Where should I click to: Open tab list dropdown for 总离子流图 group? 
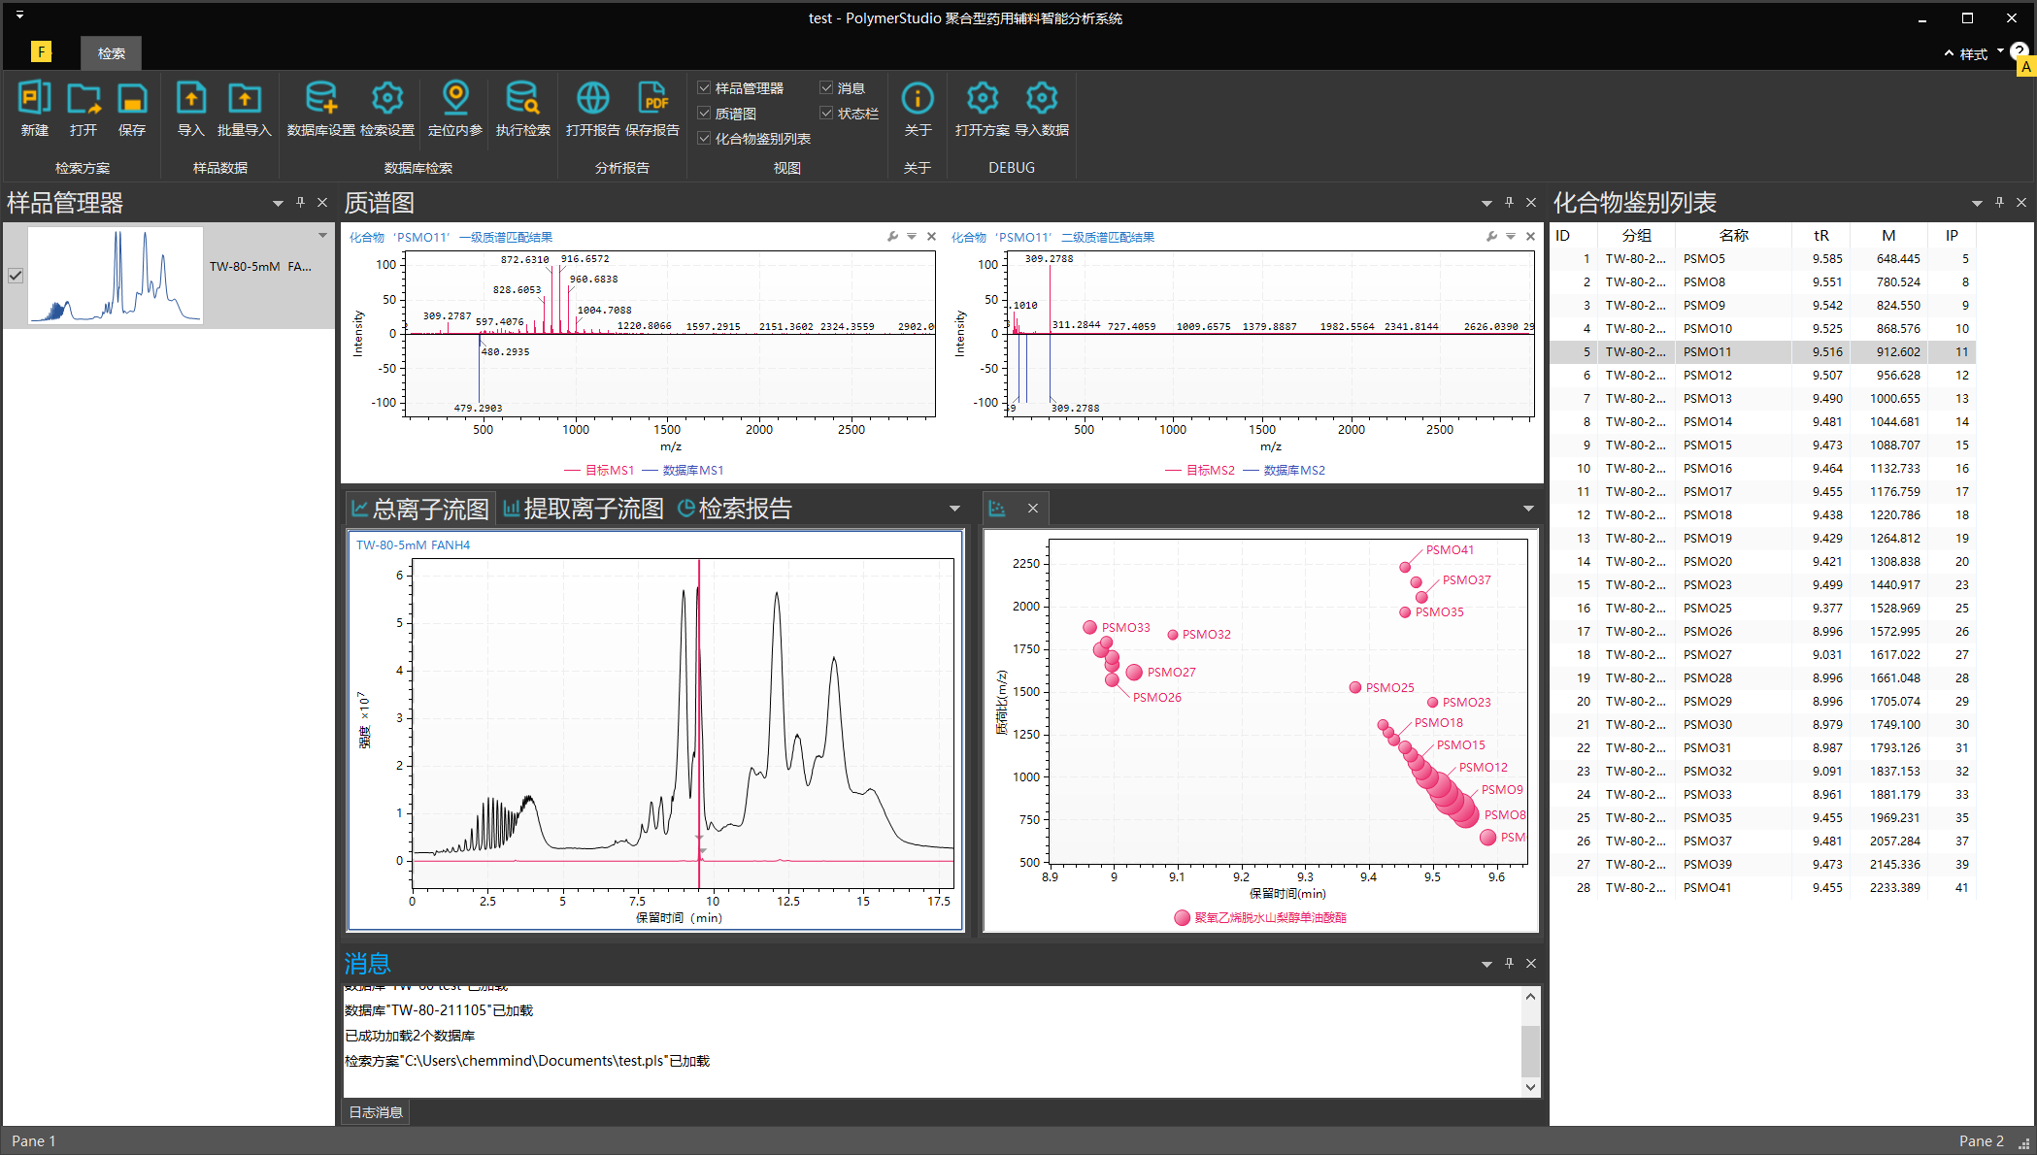[x=954, y=509]
